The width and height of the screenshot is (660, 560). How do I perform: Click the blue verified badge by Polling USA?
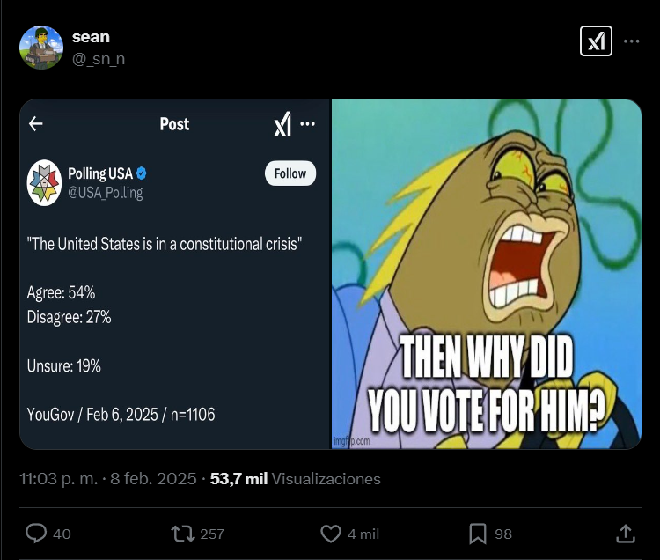click(141, 173)
